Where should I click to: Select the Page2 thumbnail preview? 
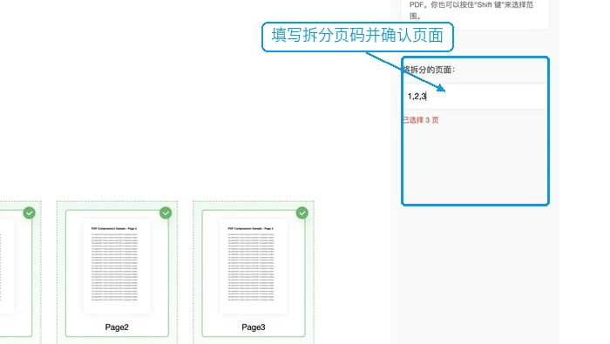pos(117,266)
